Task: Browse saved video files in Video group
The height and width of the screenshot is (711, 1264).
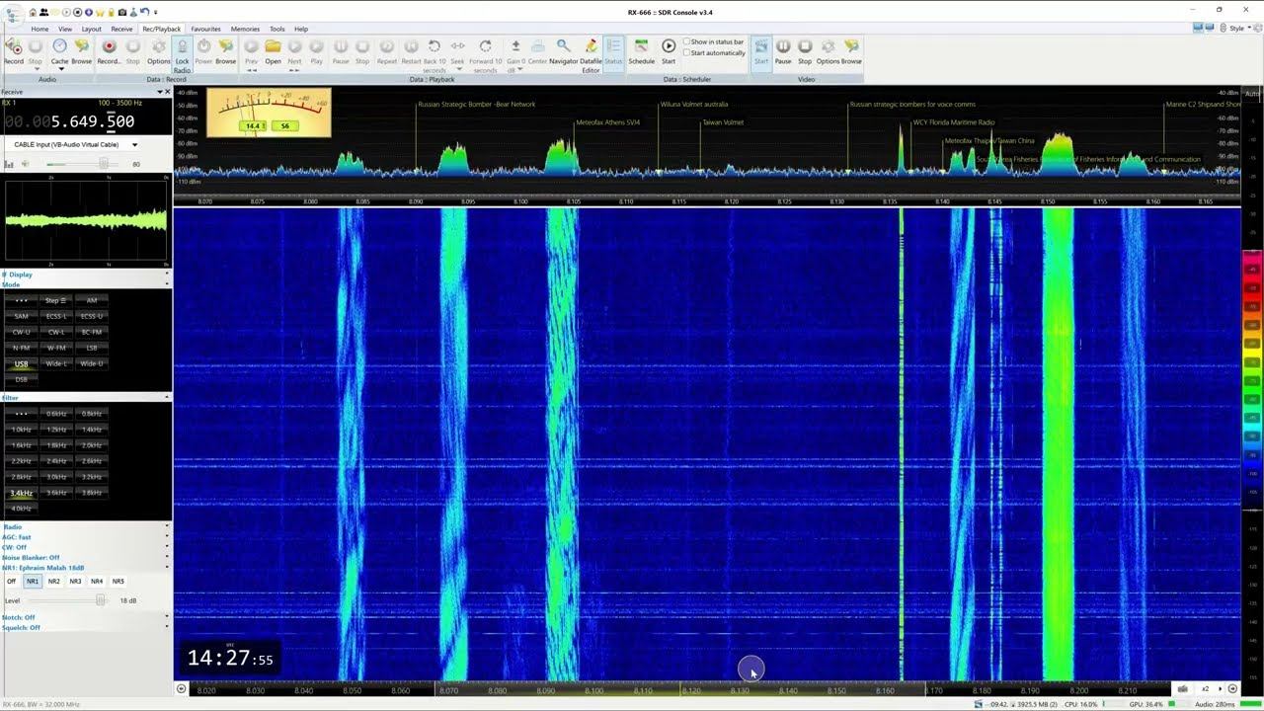Action: [851, 51]
